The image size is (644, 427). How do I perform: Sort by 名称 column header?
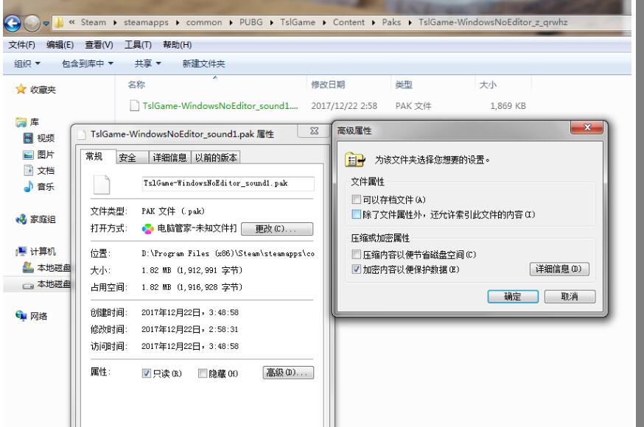click(136, 85)
